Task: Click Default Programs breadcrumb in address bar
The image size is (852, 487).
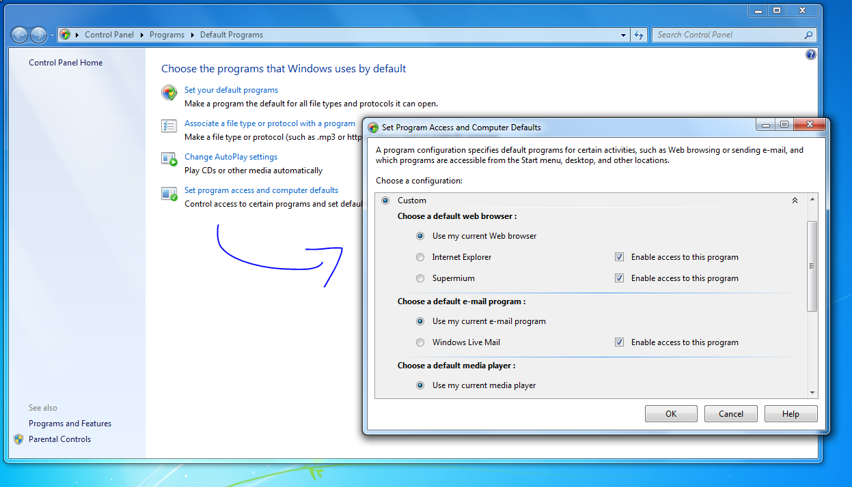Action: point(232,35)
